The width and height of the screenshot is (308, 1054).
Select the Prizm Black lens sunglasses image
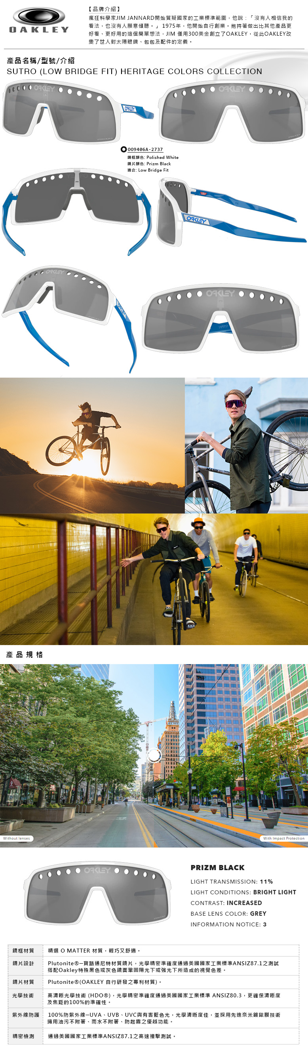click(x=97, y=893)
